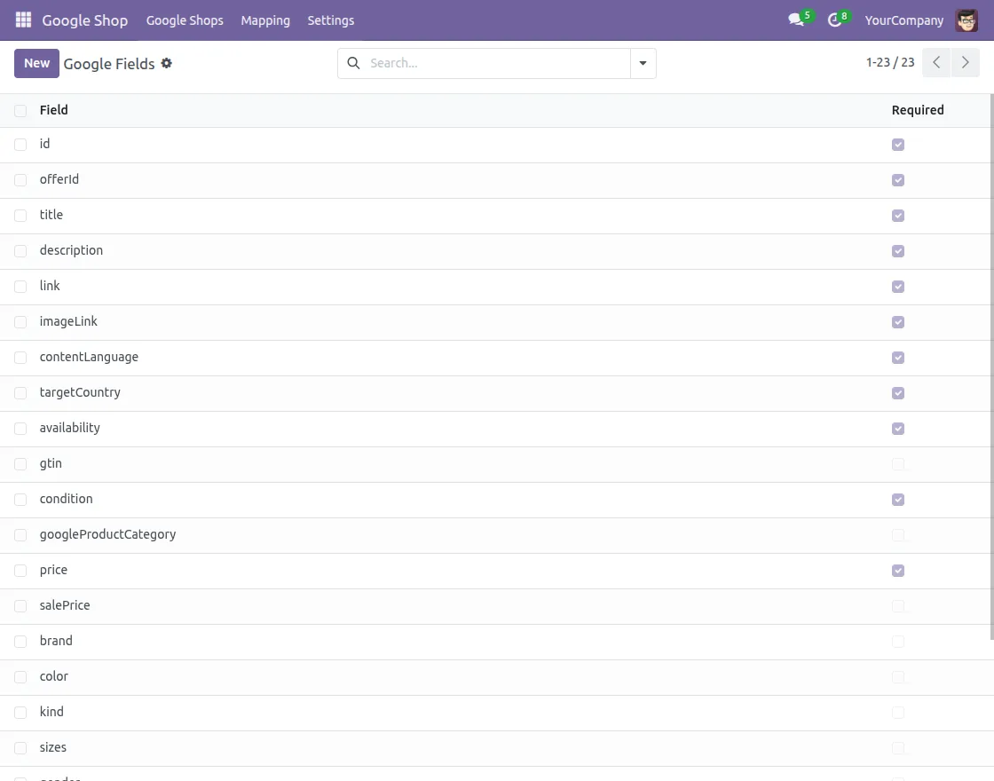Viewport: 994px width, 781px height.
Task: Click the user avatar in top bar
Action: [x=966, y=20]
